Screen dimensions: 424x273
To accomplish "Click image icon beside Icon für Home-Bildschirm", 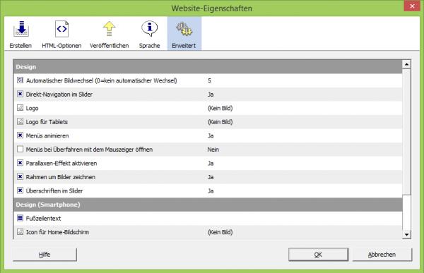I will [x=20, y=231].
